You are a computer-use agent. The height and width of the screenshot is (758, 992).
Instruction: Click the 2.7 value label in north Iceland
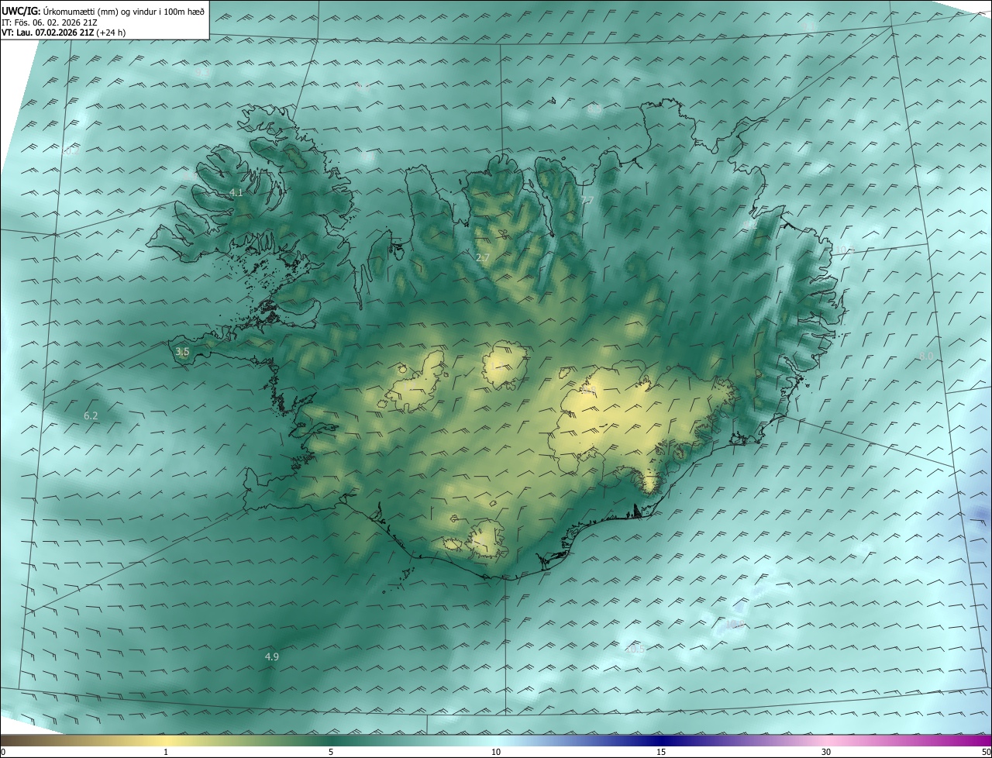(x=483, y=257)
